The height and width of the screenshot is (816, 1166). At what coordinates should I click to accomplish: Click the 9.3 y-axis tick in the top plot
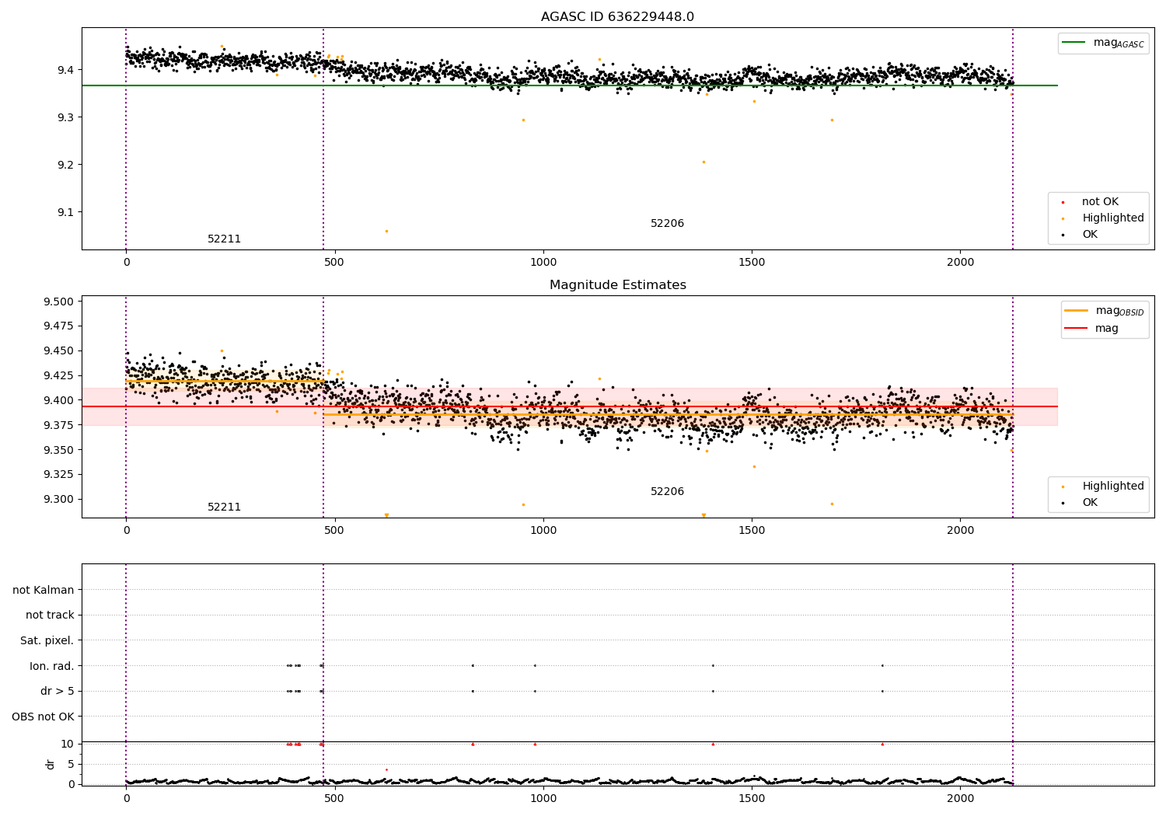[x=64, y=117]
